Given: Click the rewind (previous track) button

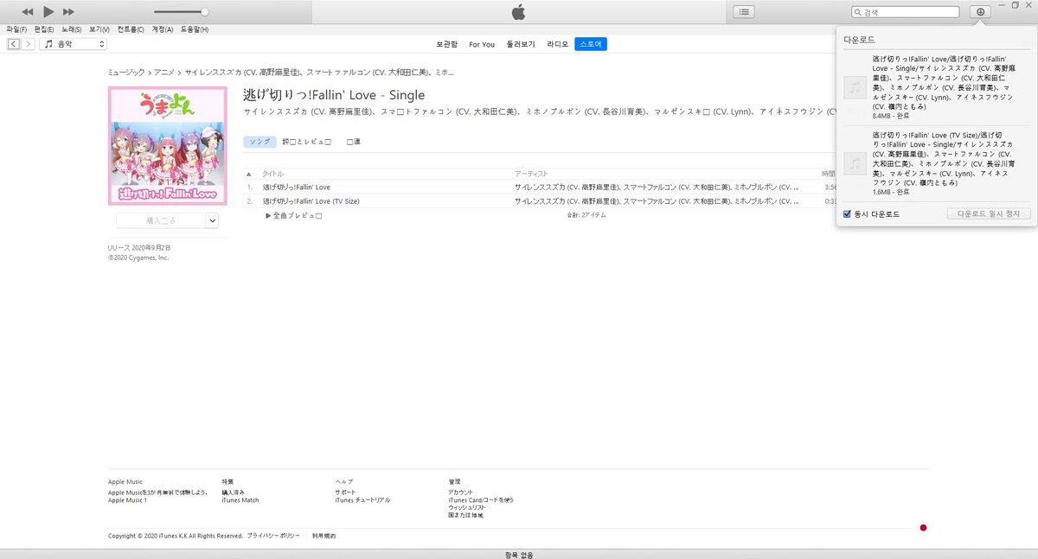Looking at the screenshot, I should click(28, 12).
